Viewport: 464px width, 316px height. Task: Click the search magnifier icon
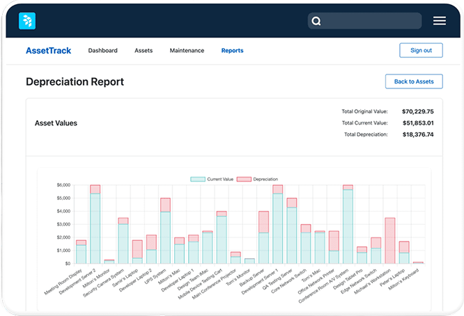[x=316, y=21]
